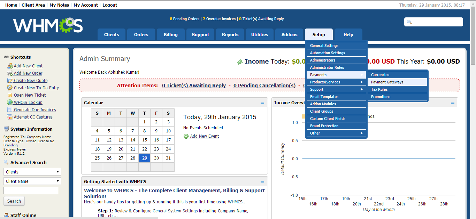Image resolution: width=476 pixels, height=219 pixels.
Task: Select highlighted calendar day 29
Action: (145, 158)
